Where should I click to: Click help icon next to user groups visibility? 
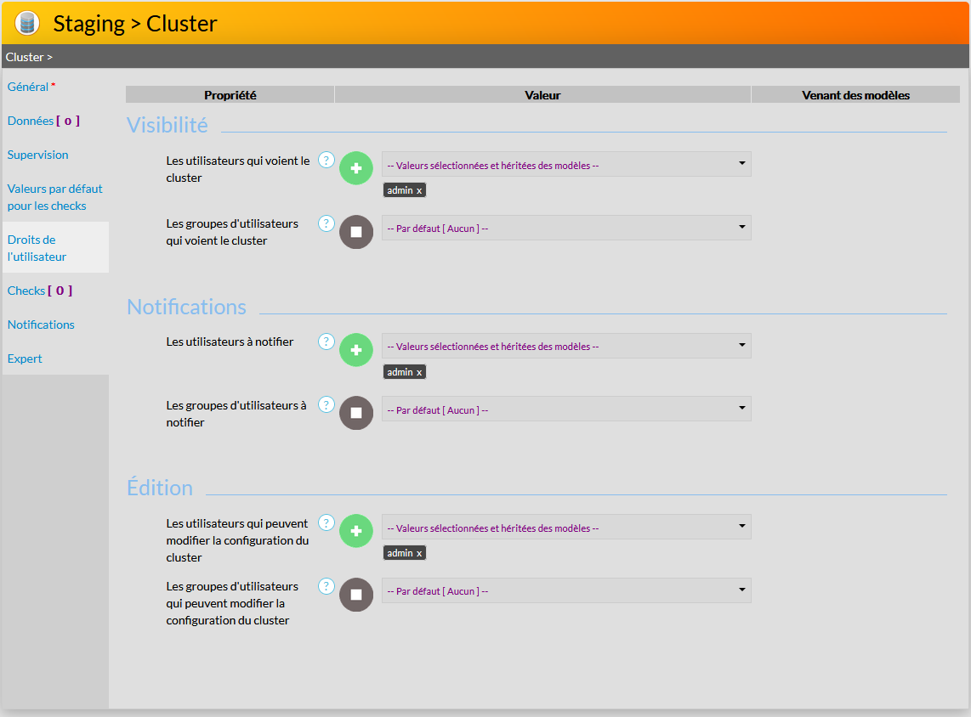[x=327, y=223]
